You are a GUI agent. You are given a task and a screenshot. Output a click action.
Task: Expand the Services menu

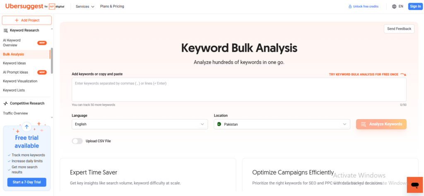pyautogui.click(x=85, y=7)
